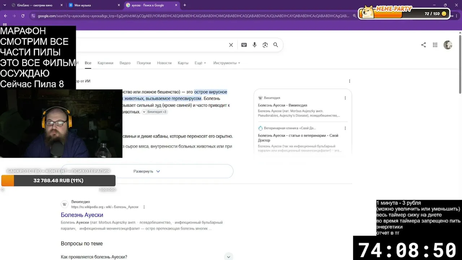Expand 'Как проявляется болезнь Ауески?' question
The image size is (462, 260).
coord(147,257)
